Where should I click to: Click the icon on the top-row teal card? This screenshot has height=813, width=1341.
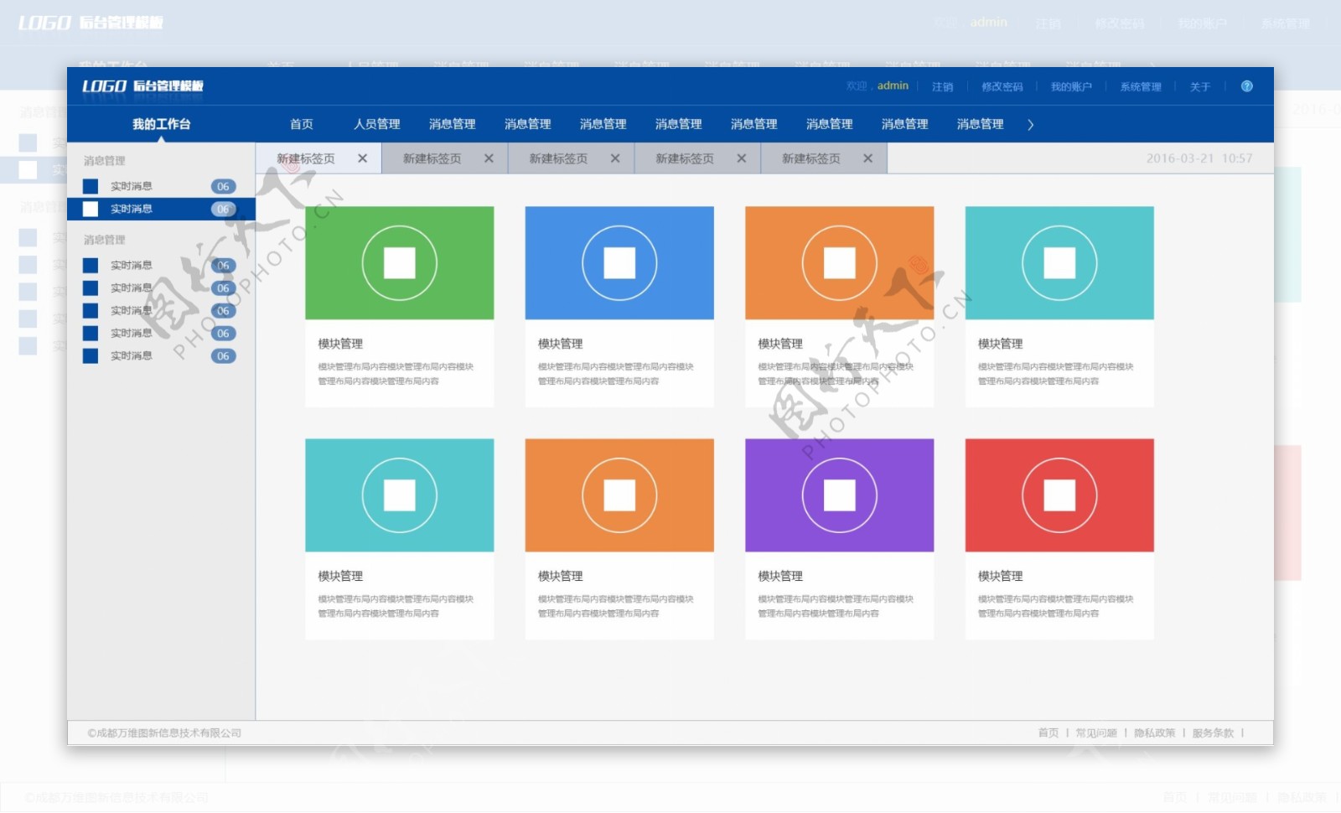point(1059,263)
